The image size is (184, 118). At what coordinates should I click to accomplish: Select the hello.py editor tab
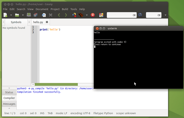point(38,22)
